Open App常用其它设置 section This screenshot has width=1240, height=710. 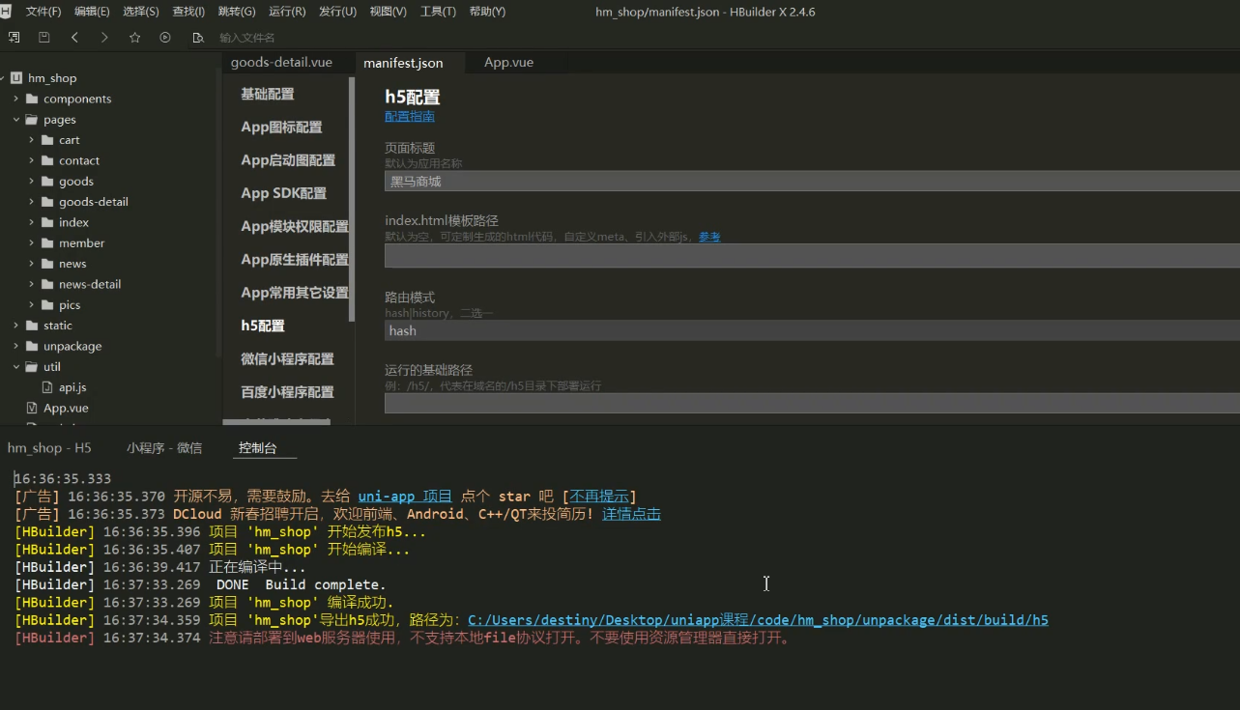click(295, 293)
